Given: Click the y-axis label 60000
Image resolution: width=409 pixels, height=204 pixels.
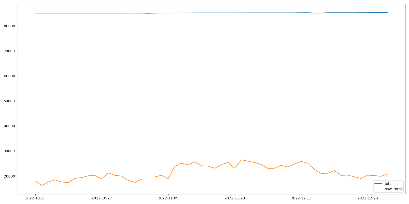Looking at the screenshot, I should click(x=10, y=76).
